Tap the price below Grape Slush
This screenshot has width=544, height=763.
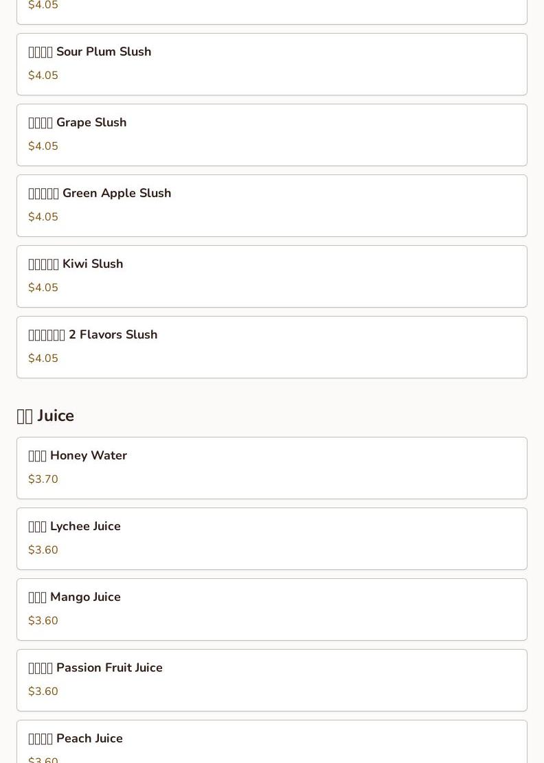tap(43, 146)
